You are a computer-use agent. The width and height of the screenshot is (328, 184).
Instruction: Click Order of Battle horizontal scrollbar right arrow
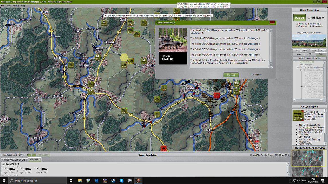pyautogui.click(x=322, y=101)
